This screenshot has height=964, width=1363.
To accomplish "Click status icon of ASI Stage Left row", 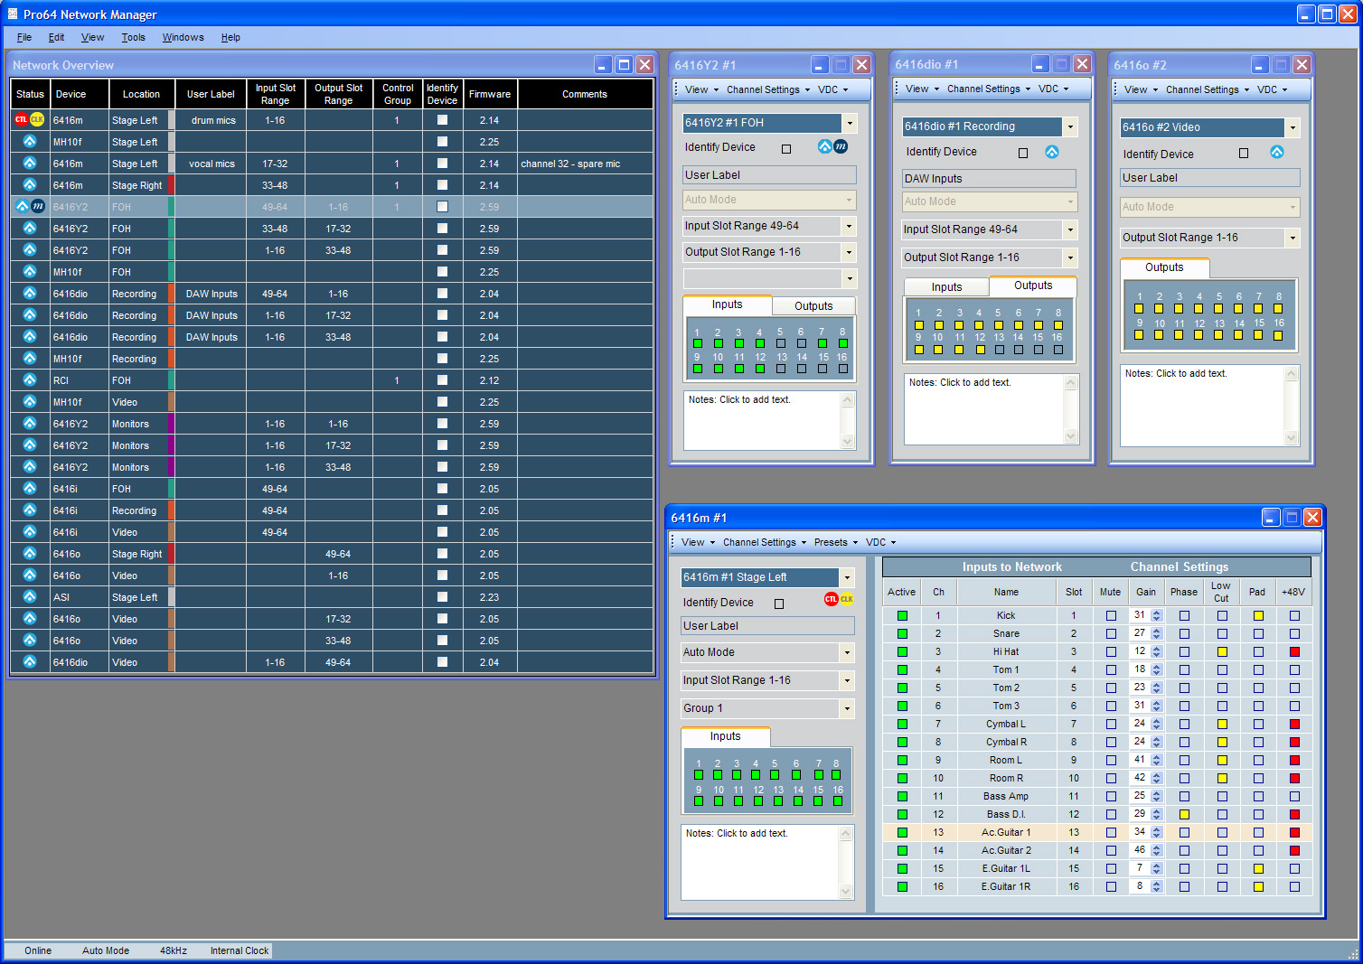I will [x=30, y=596].
